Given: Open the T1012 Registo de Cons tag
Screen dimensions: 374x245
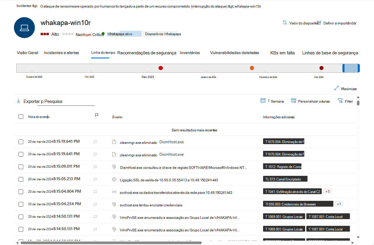Looking at the screenshot, I should [x=282, y=167].
